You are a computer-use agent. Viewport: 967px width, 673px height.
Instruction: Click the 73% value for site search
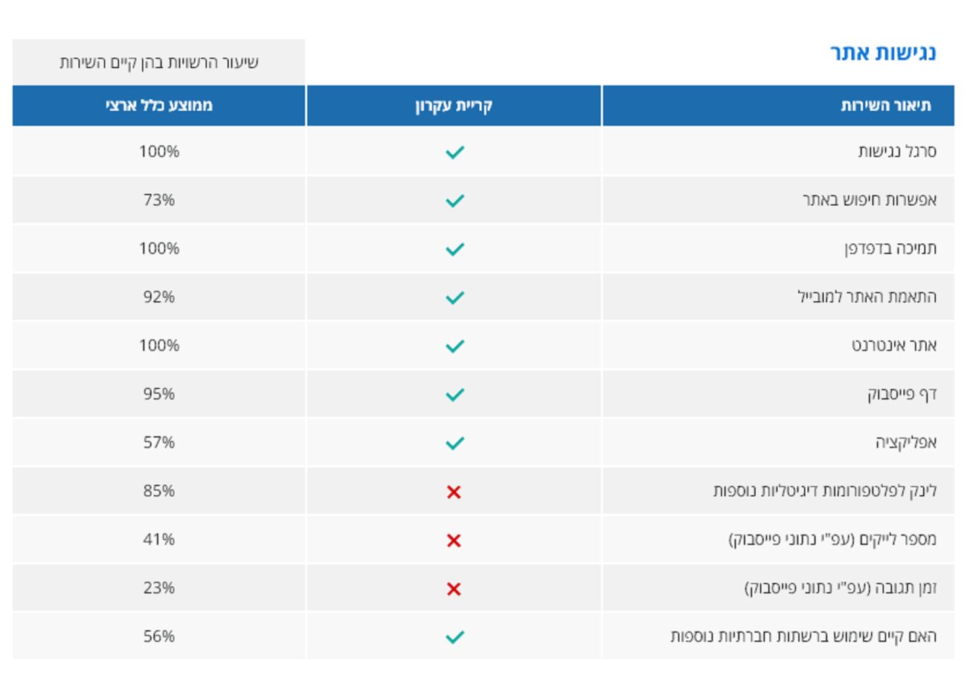click(159, 200)
